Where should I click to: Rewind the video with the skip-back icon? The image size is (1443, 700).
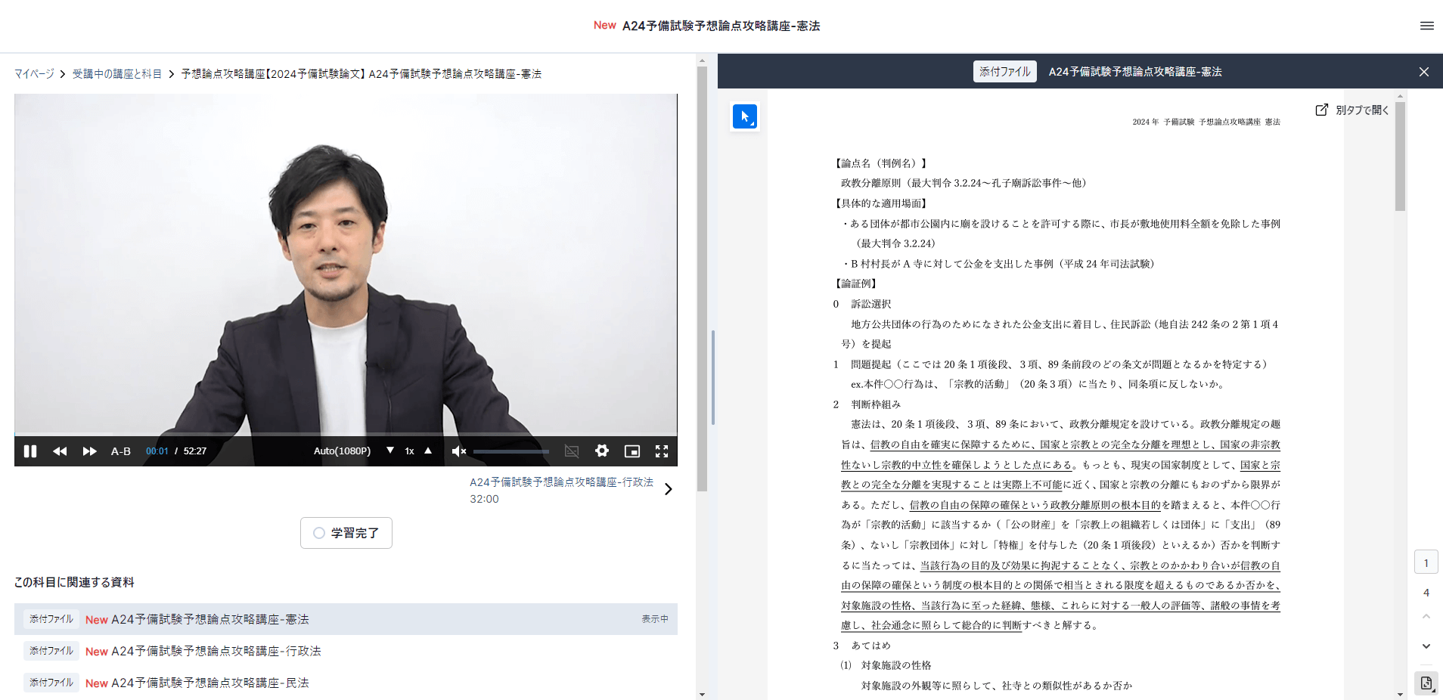[60, 451]
